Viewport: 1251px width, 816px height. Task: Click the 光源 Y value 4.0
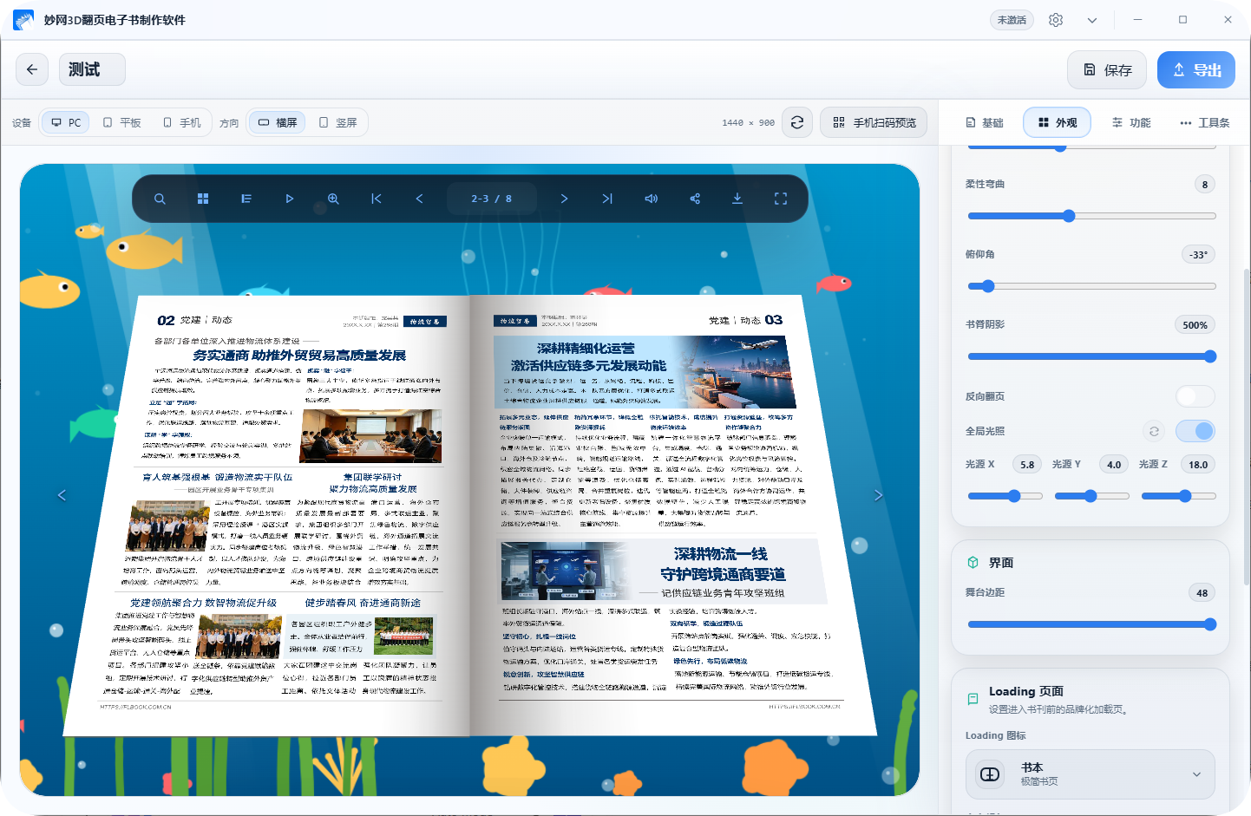pos(1114,465)
